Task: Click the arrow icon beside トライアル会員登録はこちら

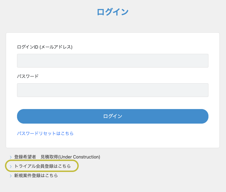Action: (x=11, y=166)
